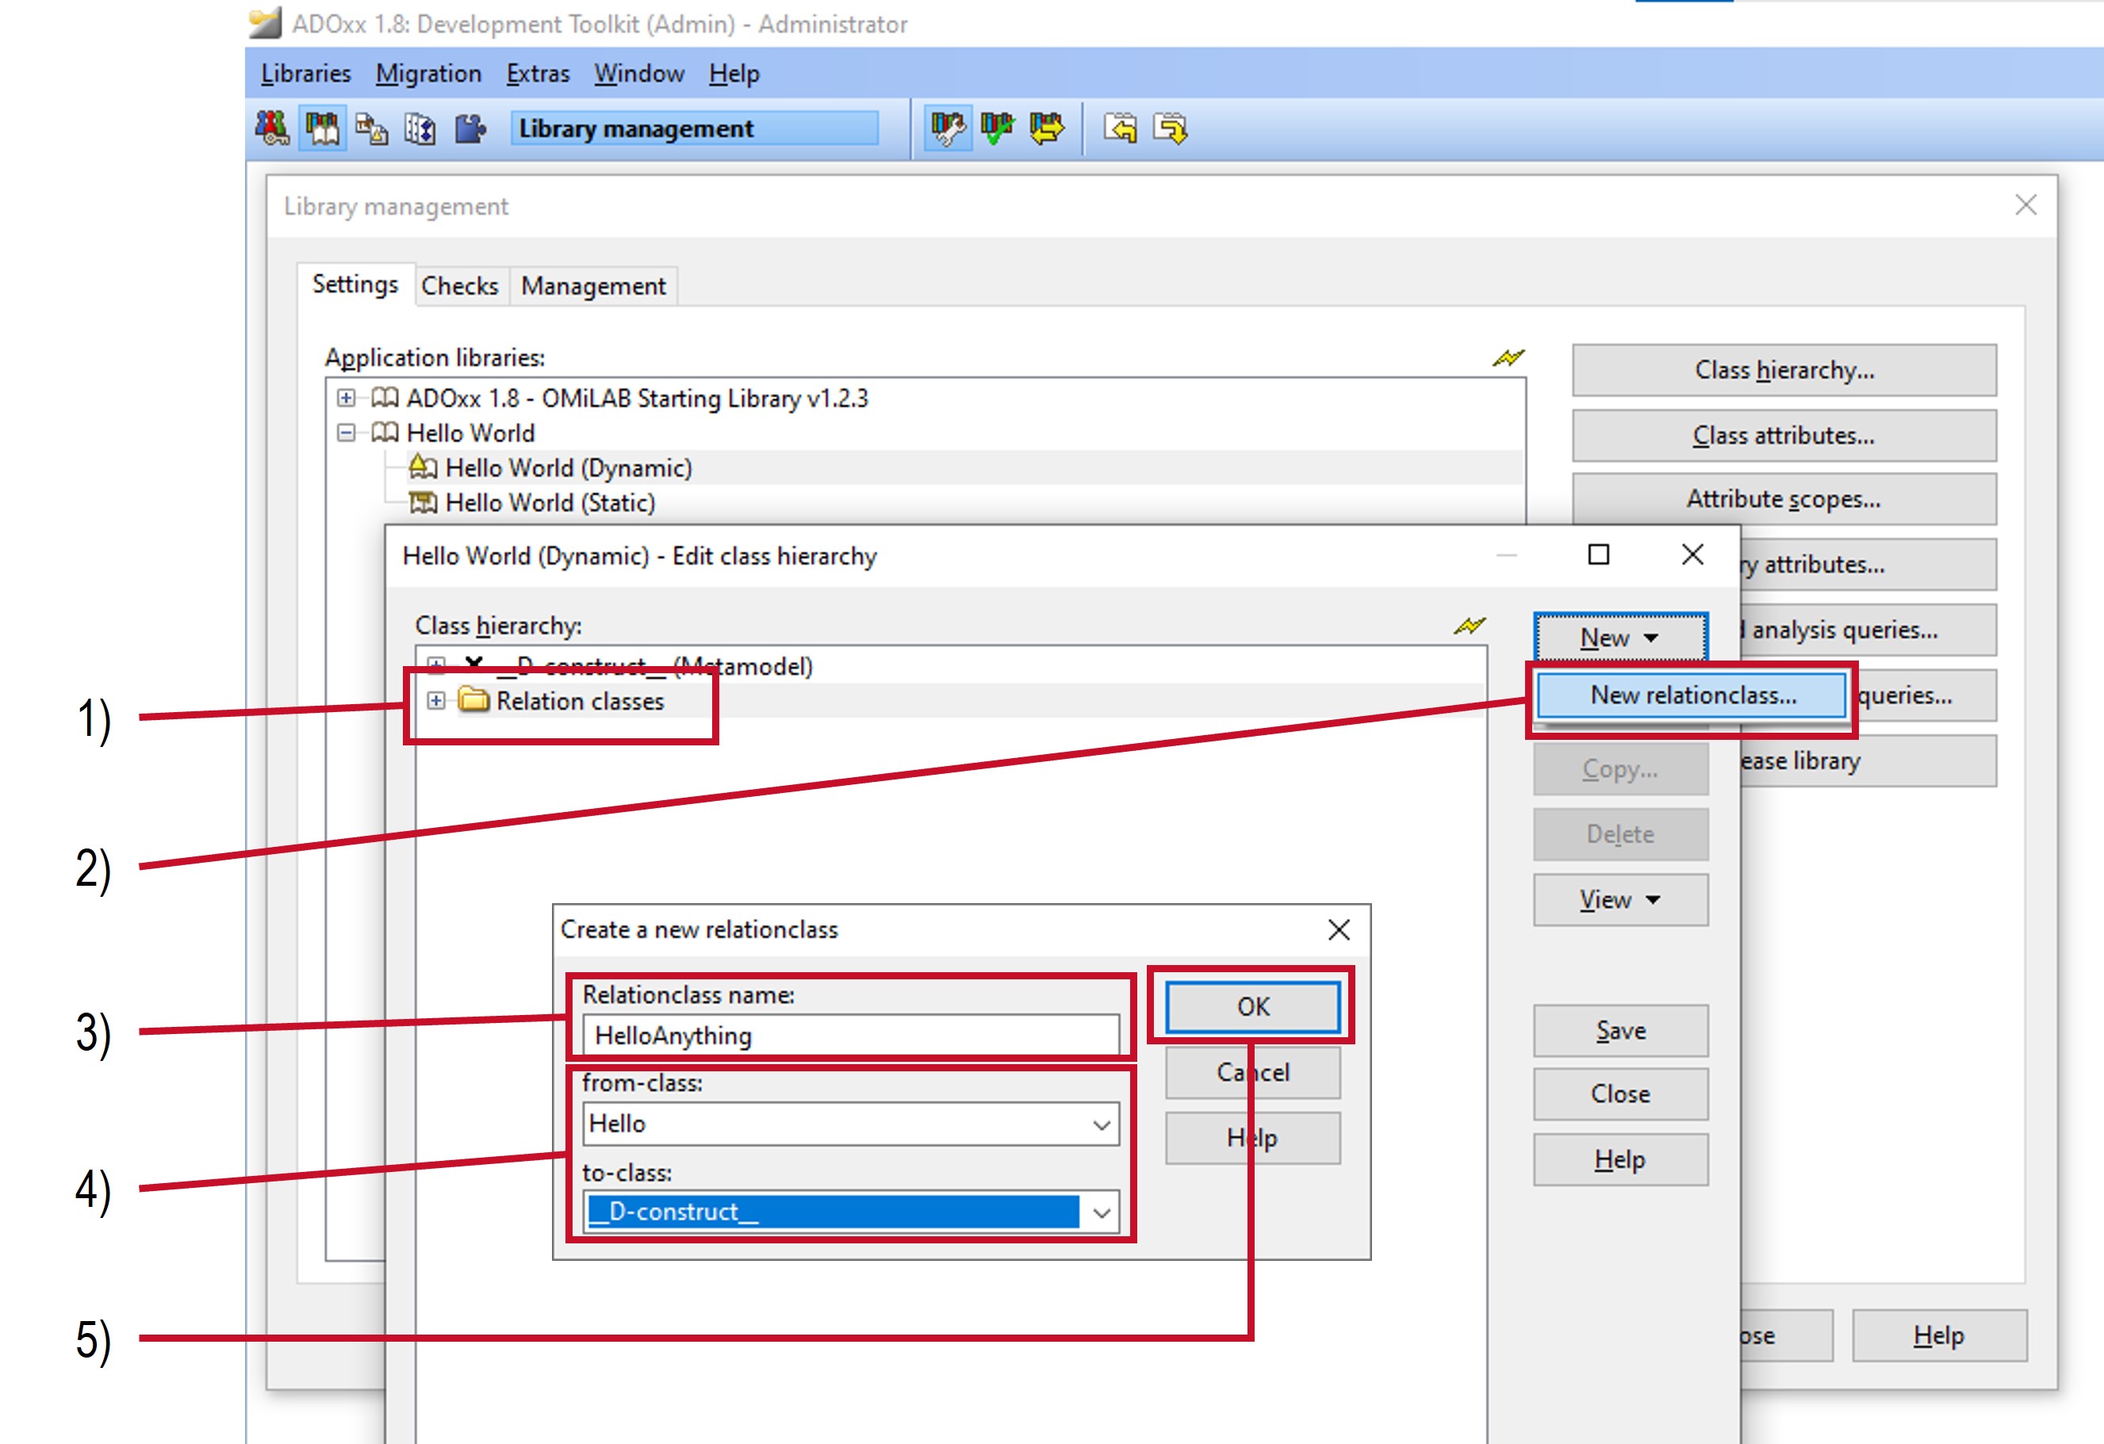
Task: Click the Relationclass name input field
Action: [851, 1035]
